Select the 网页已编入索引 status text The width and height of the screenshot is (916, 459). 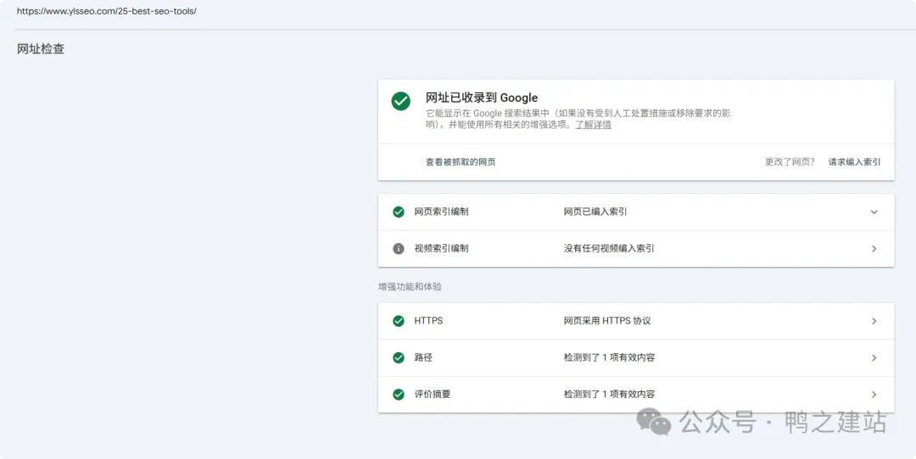(595, 212)
